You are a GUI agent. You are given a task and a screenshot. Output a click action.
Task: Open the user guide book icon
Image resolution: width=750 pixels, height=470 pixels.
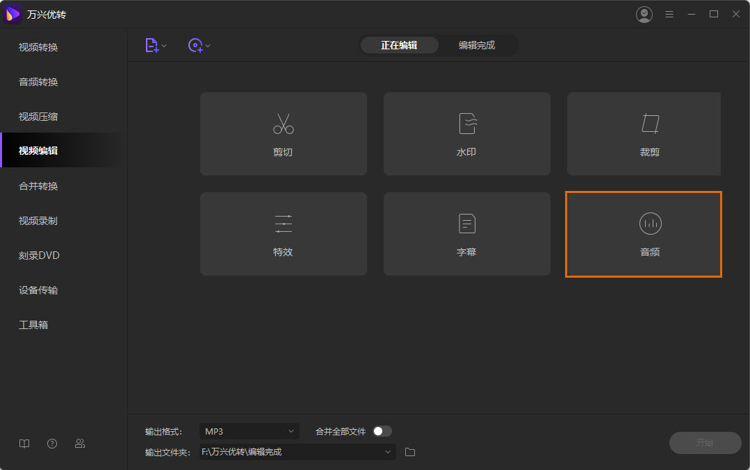24,444
